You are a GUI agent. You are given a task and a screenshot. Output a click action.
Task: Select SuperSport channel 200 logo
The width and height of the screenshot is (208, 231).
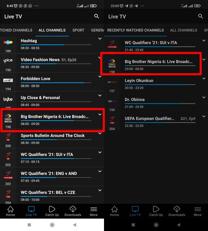(8, 137)
